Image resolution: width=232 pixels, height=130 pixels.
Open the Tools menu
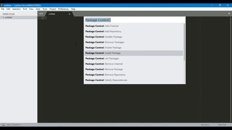45,9
